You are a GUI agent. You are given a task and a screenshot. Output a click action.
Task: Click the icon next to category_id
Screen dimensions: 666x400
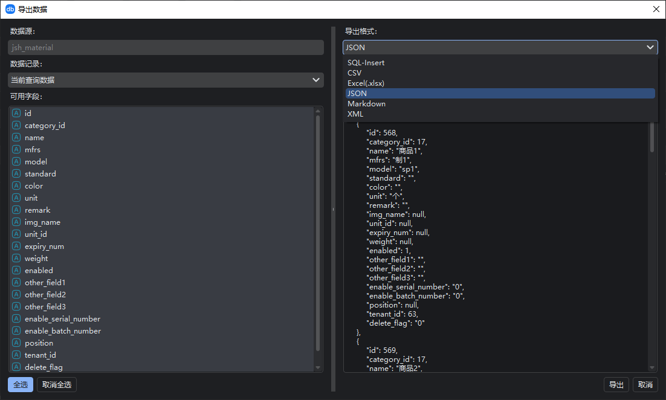[x=16, y=125]
